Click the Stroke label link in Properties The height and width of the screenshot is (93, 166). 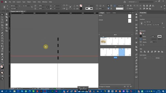(x=144, y=36)
